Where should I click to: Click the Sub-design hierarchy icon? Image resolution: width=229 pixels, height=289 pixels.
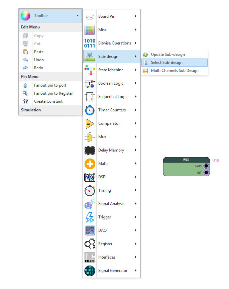coord(90,57)
